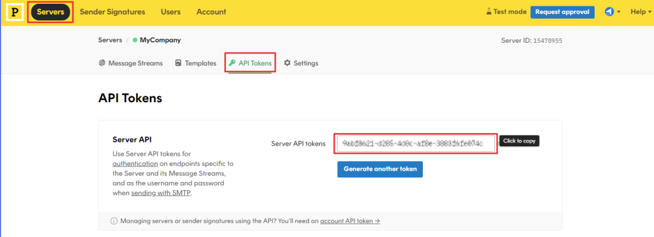
Task: Click the Message Streams layers icon
Action: click(102, 63)
